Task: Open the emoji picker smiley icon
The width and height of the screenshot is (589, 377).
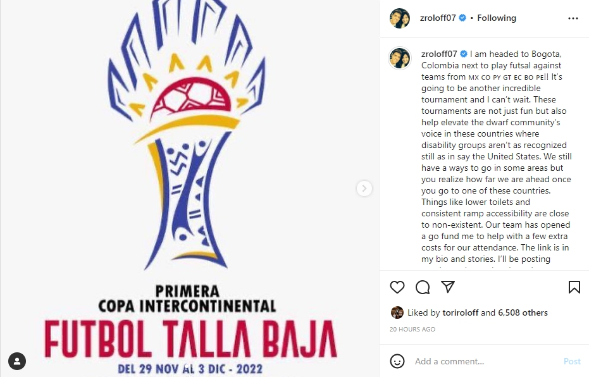Action: pyautogui.click(x=397, y=361)
